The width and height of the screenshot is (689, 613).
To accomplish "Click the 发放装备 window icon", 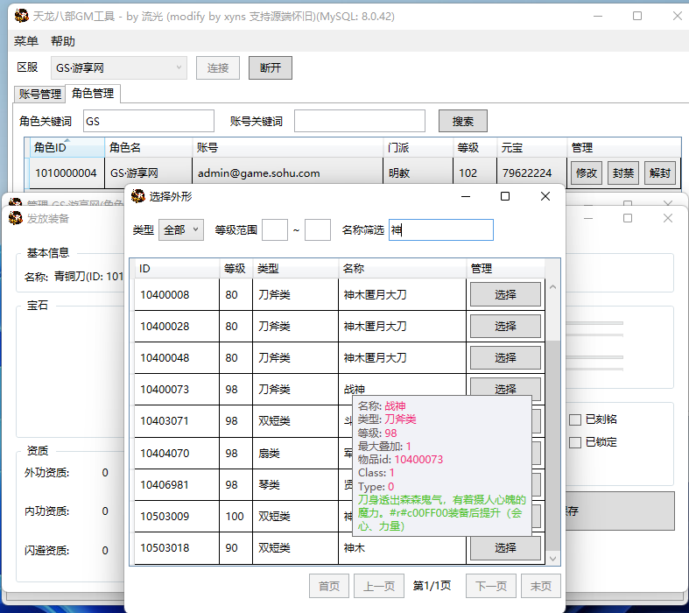I will 15,218.
